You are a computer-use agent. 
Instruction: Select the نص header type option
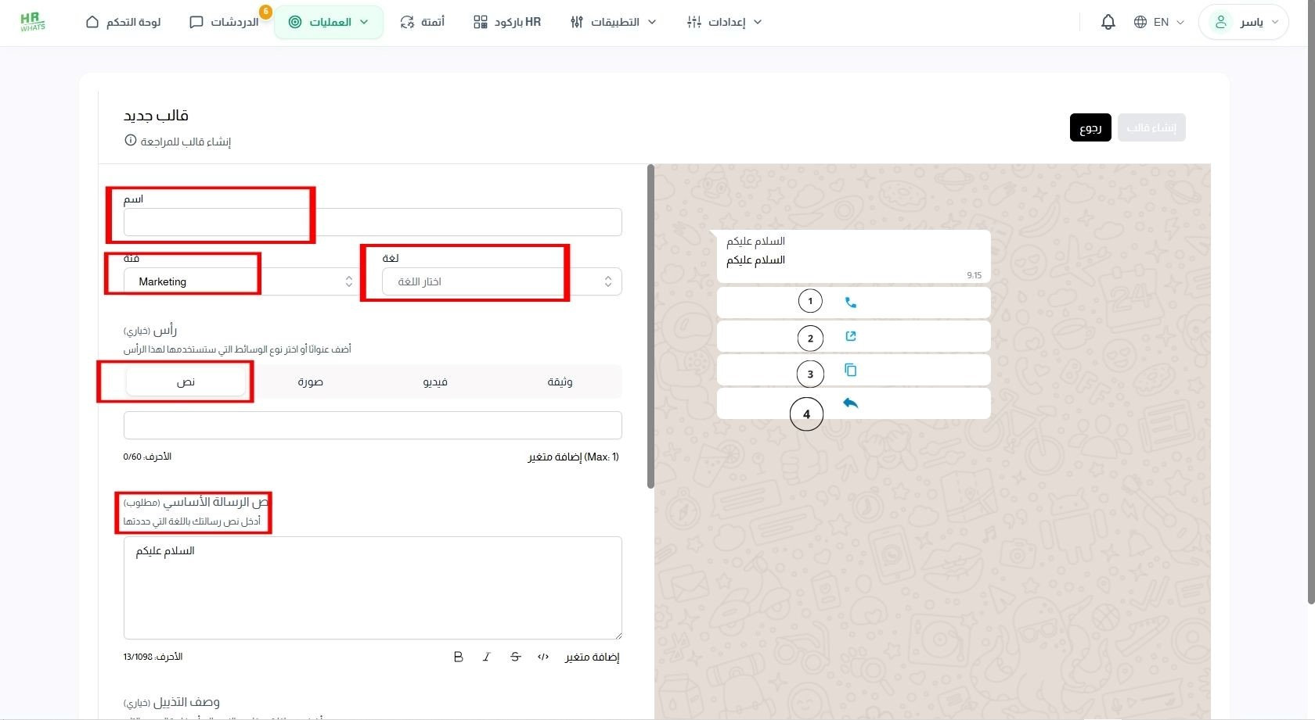click(186, 381)
